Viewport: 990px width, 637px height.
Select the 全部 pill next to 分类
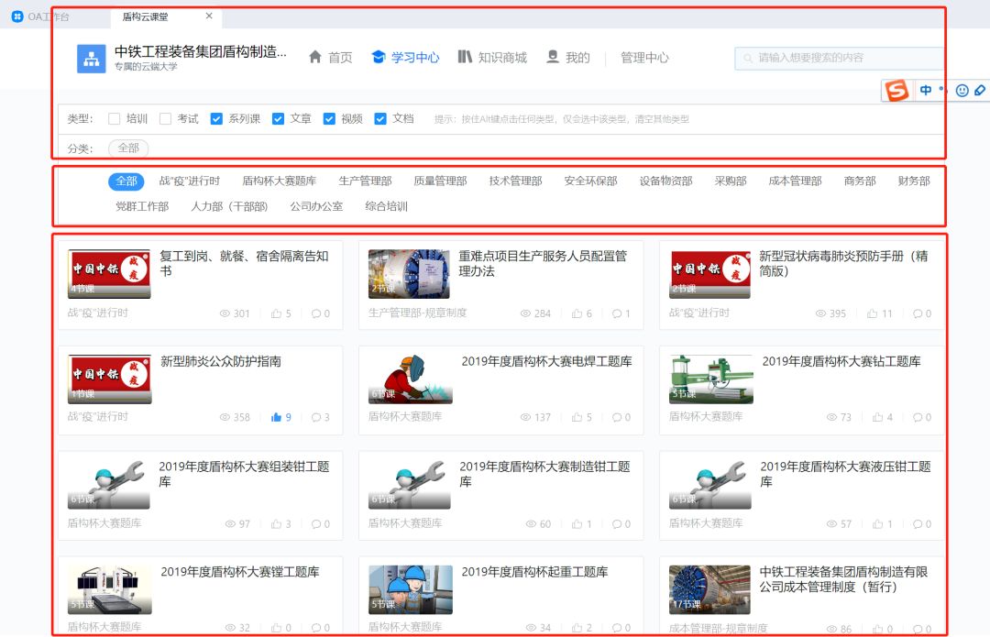point(128,148)
